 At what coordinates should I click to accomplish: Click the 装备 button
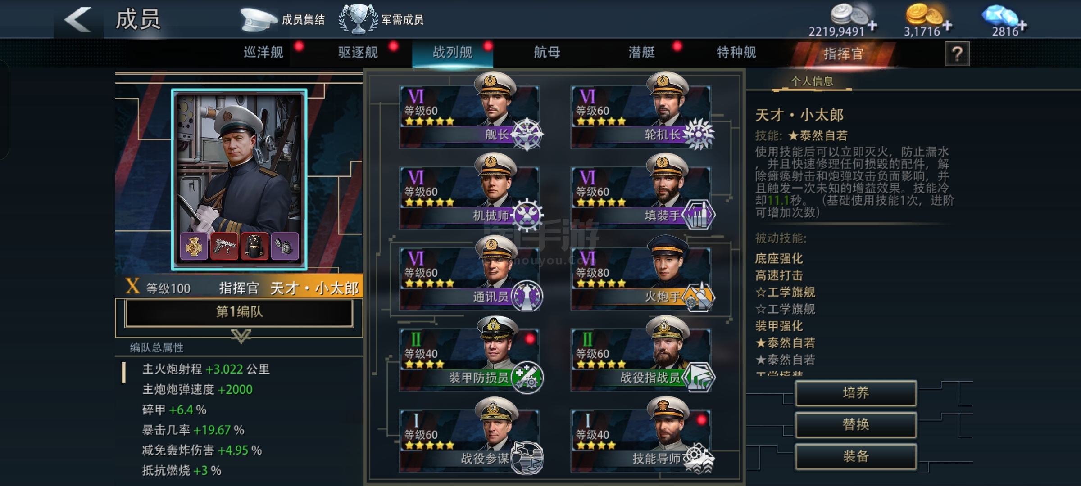pyautogui.click(x=856, y=457)
